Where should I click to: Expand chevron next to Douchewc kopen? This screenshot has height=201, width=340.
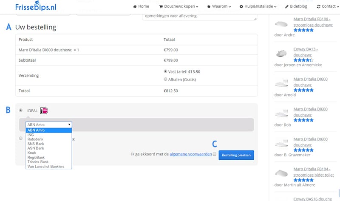pos(197,7)
